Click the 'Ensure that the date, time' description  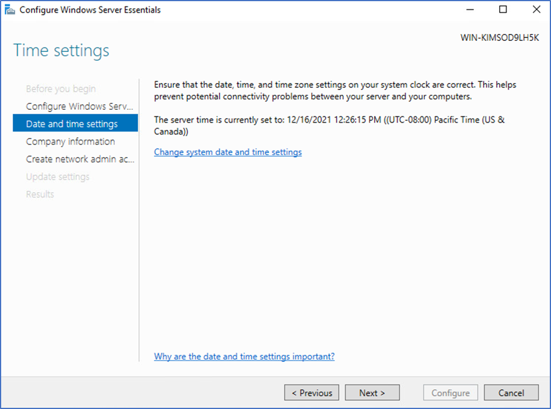click(x=335, y=91)
